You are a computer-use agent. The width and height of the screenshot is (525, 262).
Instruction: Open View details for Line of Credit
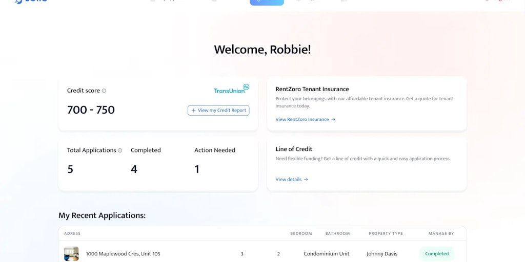288,180
